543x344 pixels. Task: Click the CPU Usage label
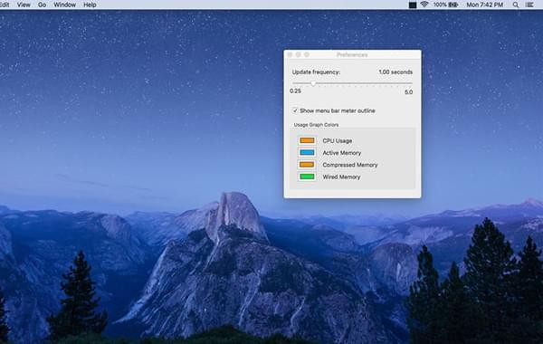pyautogui.click(x=338, y=140)
